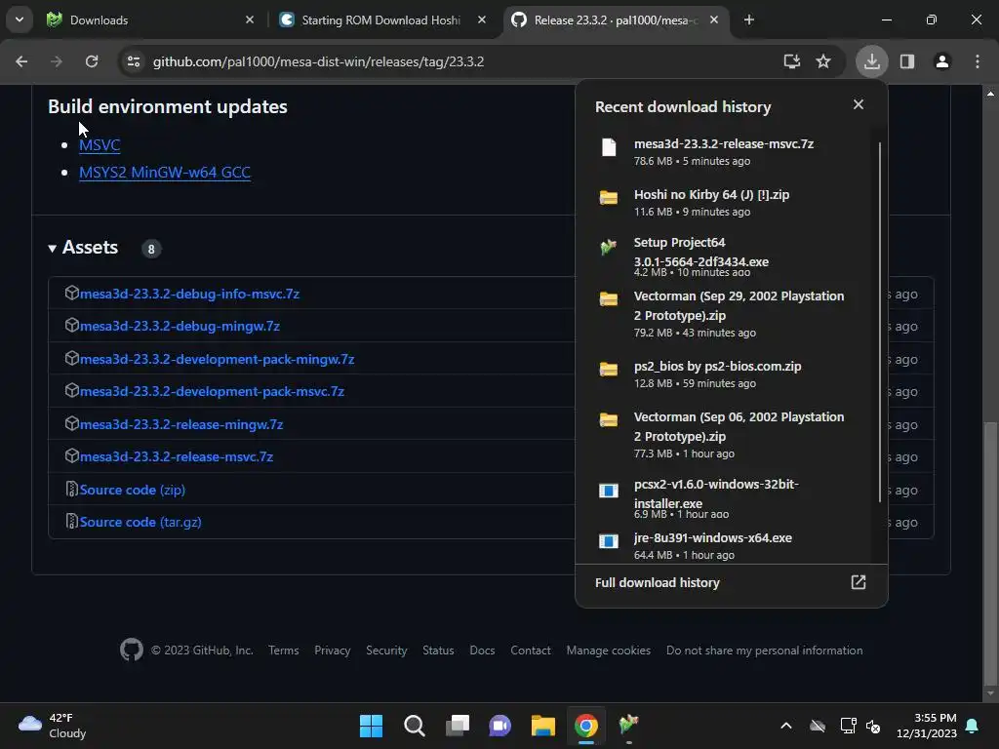Open site information icon in address bar
This screenshot has height=749, width=999.
click(x=134, y=61)
